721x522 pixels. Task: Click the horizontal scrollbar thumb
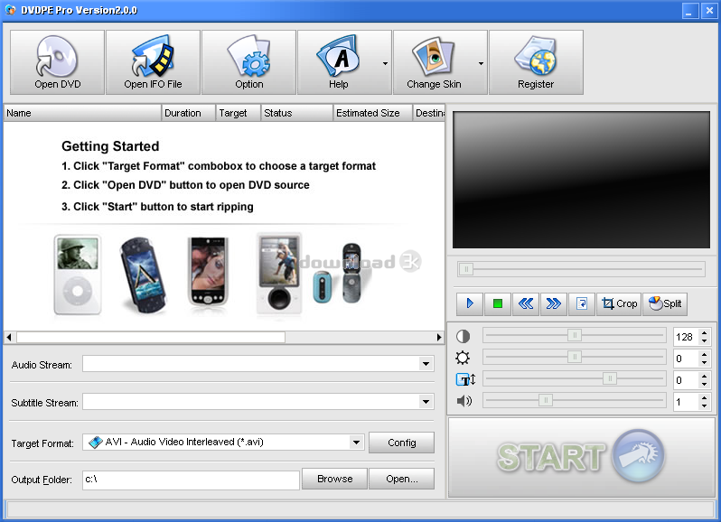(151, 337)
